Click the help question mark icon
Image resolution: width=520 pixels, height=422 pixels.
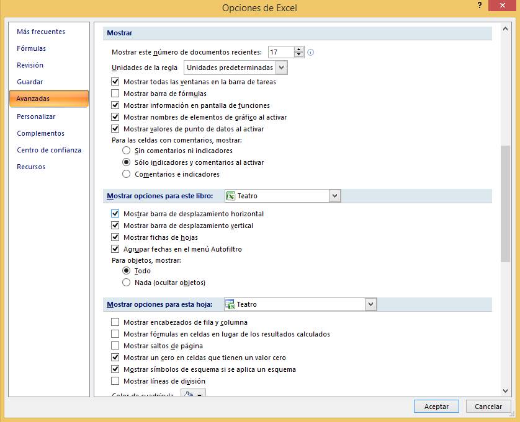click(480, 6)
